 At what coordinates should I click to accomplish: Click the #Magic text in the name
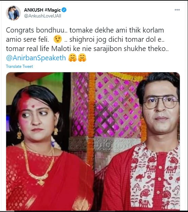[x=53, y=10]
